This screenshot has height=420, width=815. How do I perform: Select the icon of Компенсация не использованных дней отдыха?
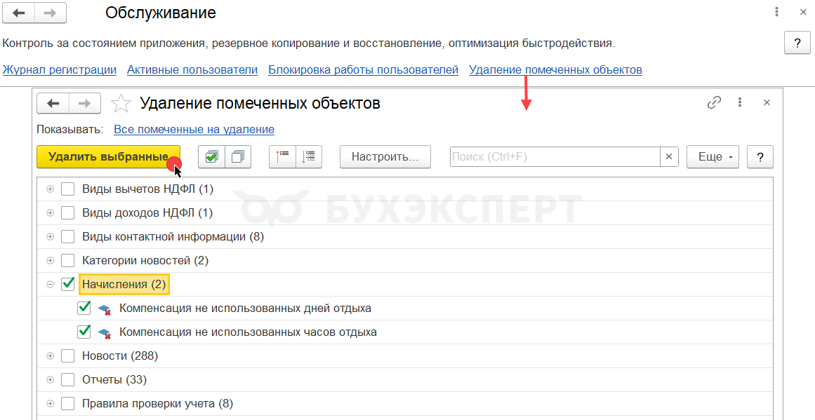coord(105,309)
